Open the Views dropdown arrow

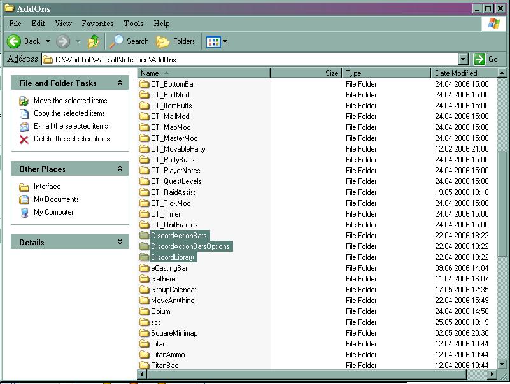pyautogui.click(x=225, y=41)
